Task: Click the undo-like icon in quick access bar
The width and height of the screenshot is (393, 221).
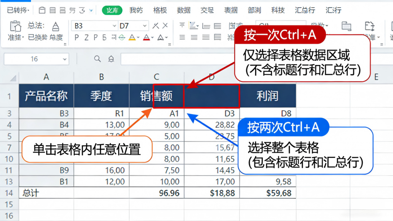Action: click(x=73, y=10)
